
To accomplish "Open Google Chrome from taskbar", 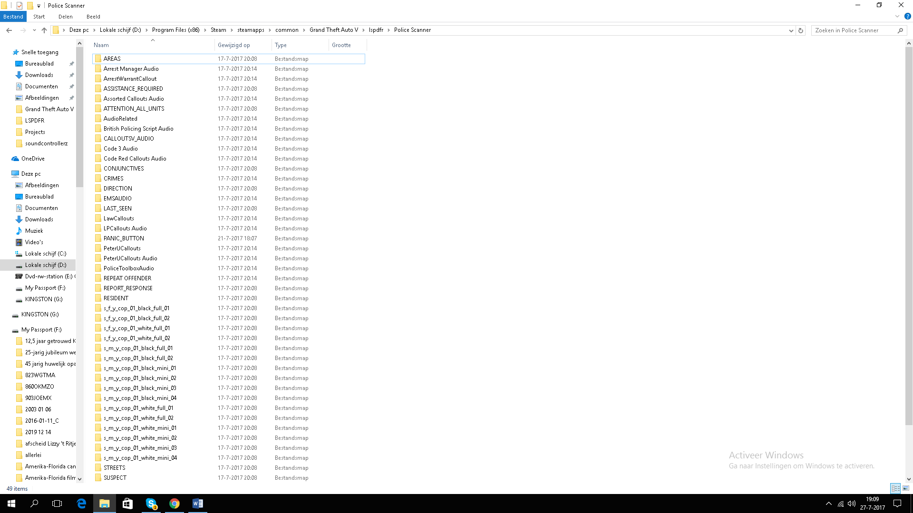I will (x=175, y=503).
